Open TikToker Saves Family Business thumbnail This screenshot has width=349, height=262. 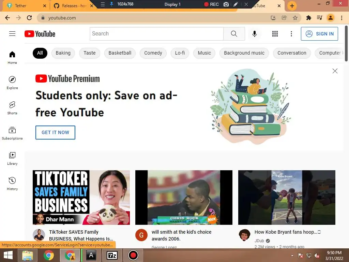point(81,198)
